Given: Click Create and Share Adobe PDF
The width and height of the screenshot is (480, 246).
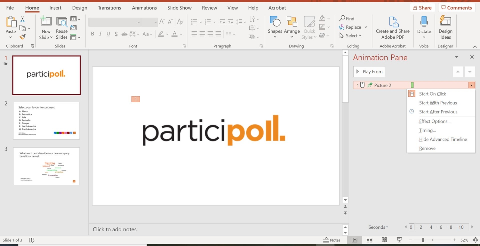Looking at the screenshot, I should point(393,27).
